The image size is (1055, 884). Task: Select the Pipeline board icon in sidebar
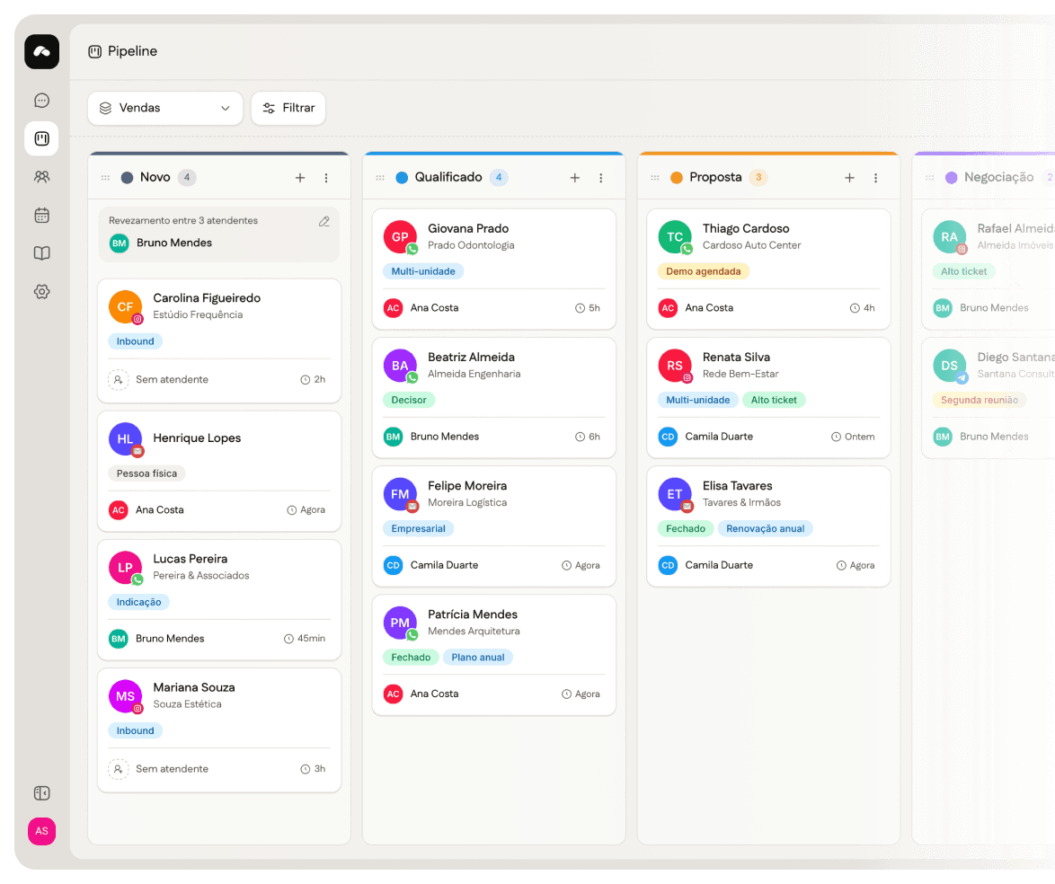click(41, 138)
